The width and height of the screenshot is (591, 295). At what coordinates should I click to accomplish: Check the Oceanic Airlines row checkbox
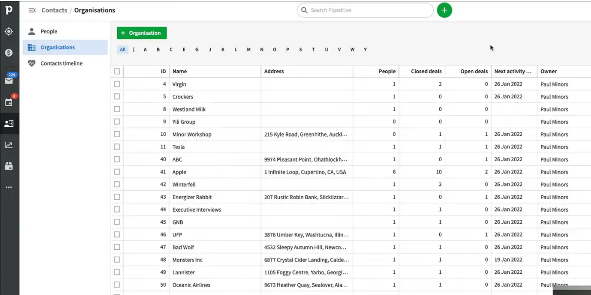pyautogui.click(x=117, y=285)
